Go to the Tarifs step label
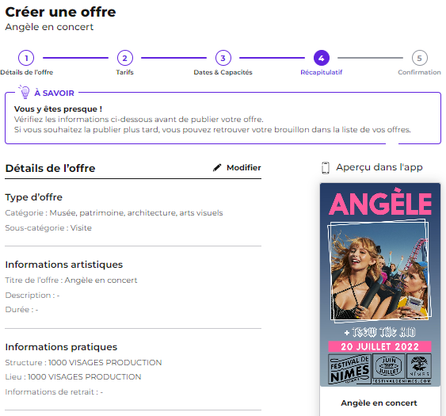Image resolution: width=446 pixels, height=416 pixels. pyautogui.click(x=125, y=72)
